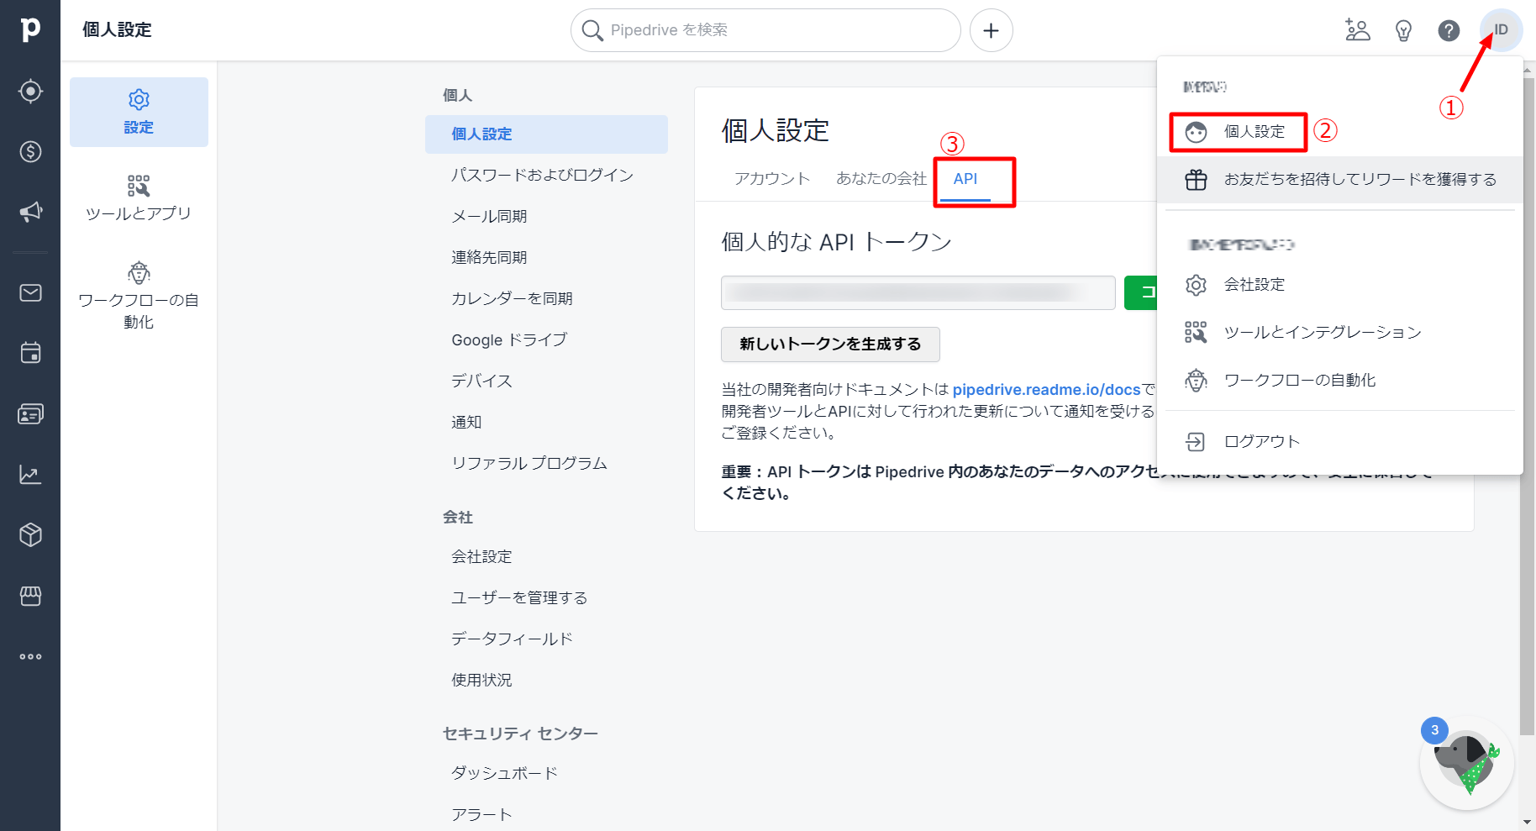The image size is (1536, 831).
Task: Select ツールとインテグレーション menu item
Action: [x=1339, y=333]
